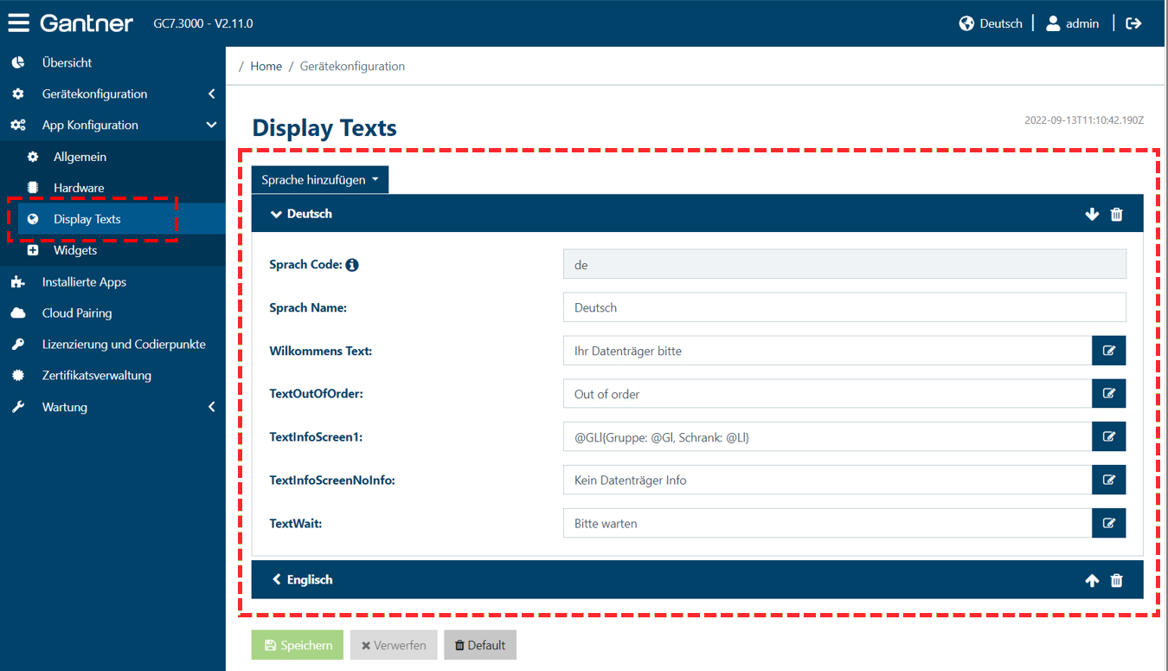Click the TextInfoScreenNoInfo input field
The height and width of the screenshot is (671, 1168).
pyautogui.click(x=827, y=480)
